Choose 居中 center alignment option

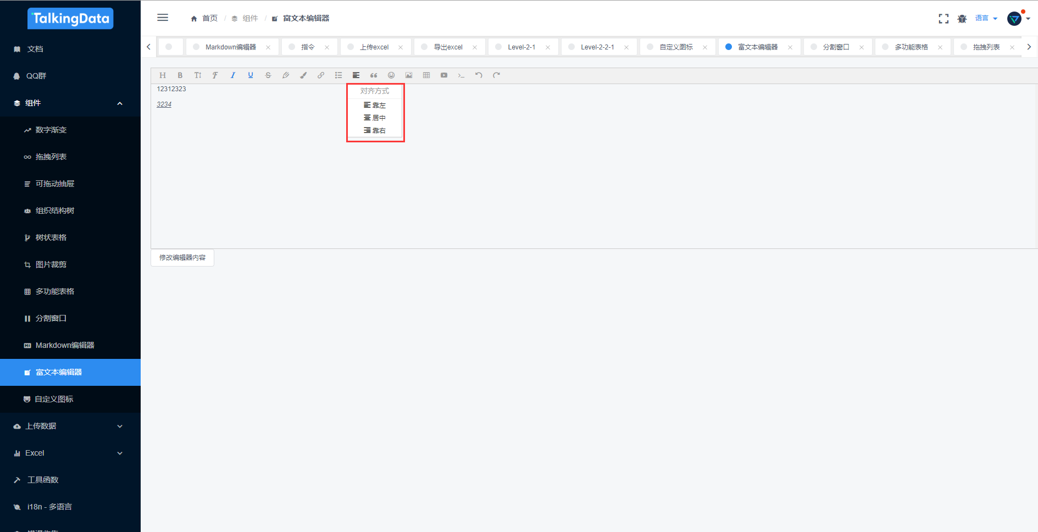click(x=375, y=118)
